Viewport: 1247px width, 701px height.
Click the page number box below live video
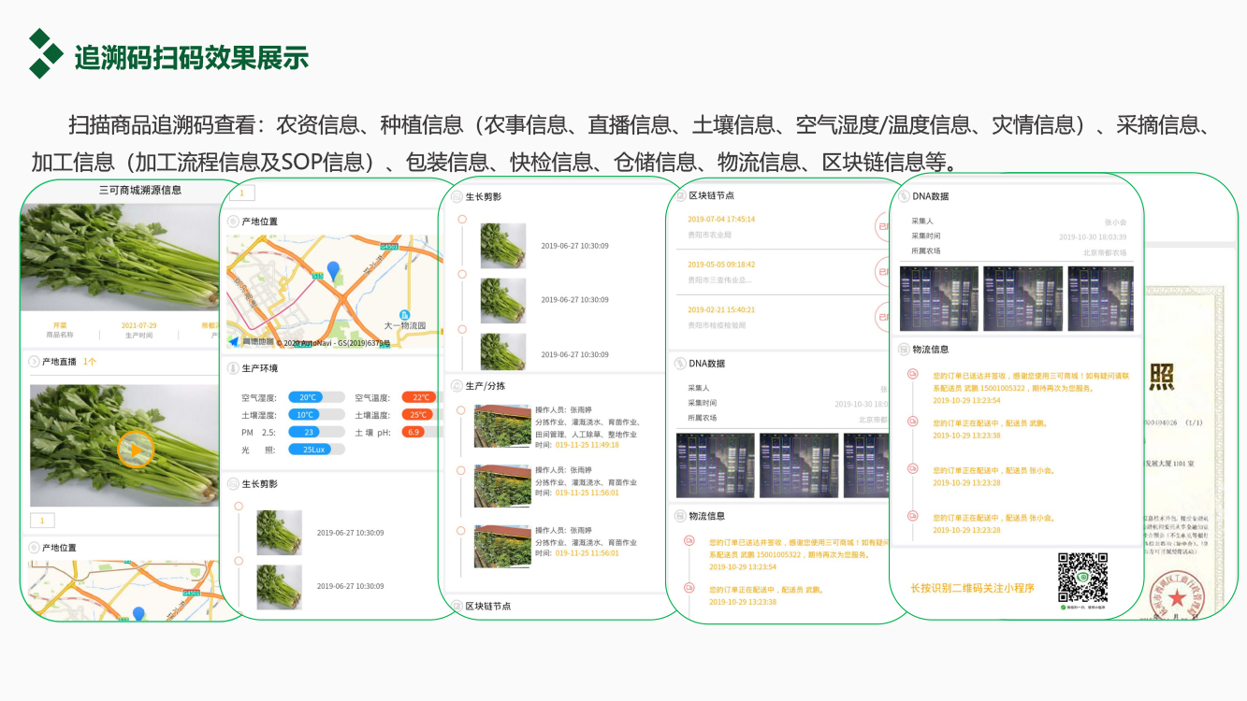tap(43, 521)
